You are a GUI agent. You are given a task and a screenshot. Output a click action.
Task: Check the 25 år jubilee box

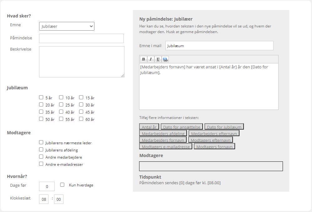[x=61, y=105]
